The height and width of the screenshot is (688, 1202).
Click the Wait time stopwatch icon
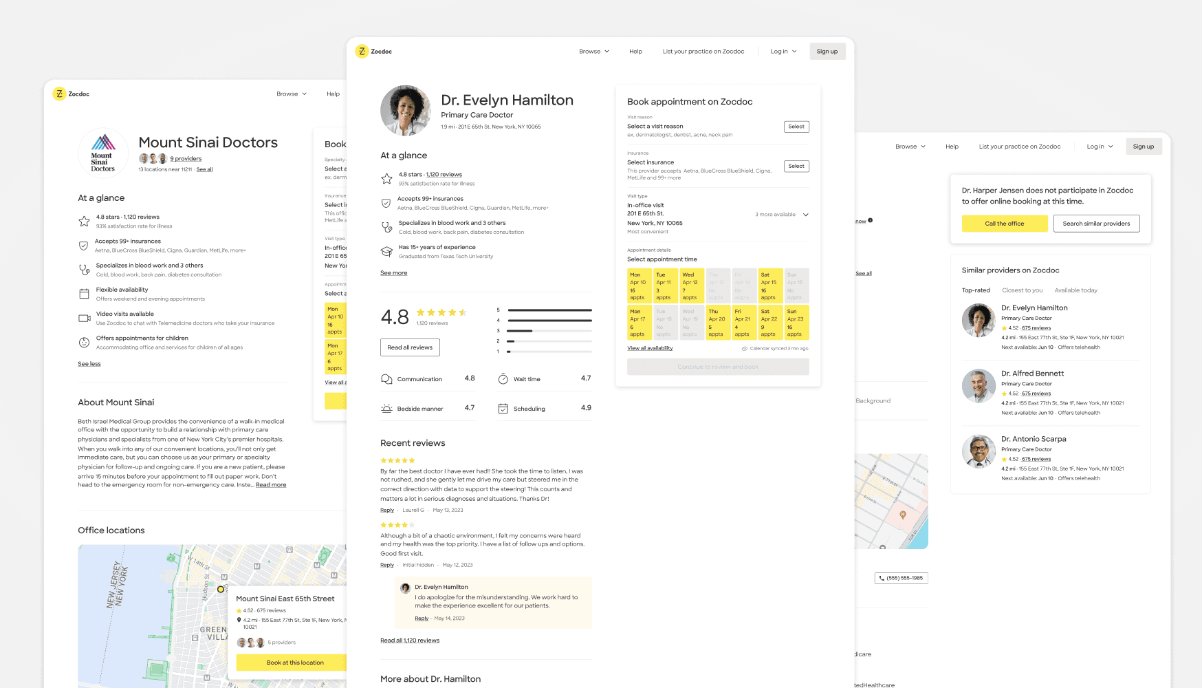click(x=503, y=379)
